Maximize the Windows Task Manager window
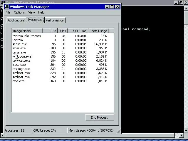Viewport: 188px width, 141px height. [112, 7]
